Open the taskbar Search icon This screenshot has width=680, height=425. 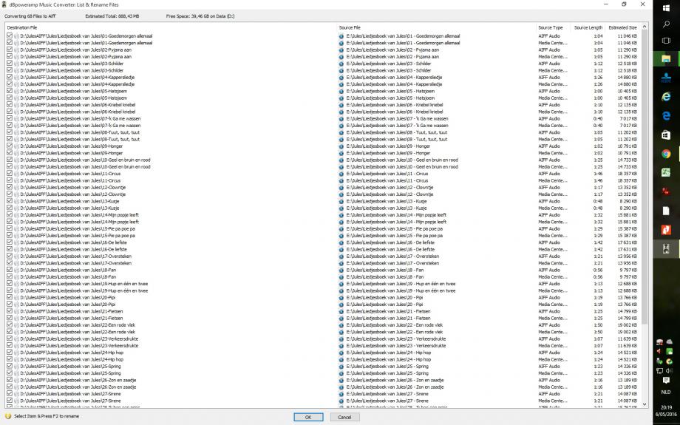click(666, 24)
